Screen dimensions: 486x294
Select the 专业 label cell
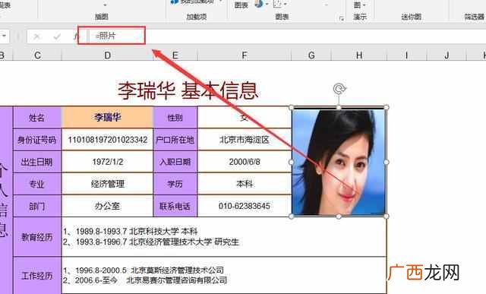click(37, 184)
